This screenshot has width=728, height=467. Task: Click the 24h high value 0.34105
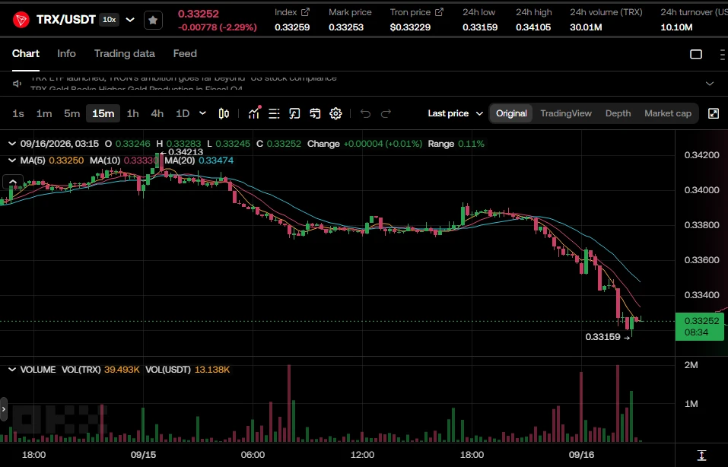(x=533, y=27)
